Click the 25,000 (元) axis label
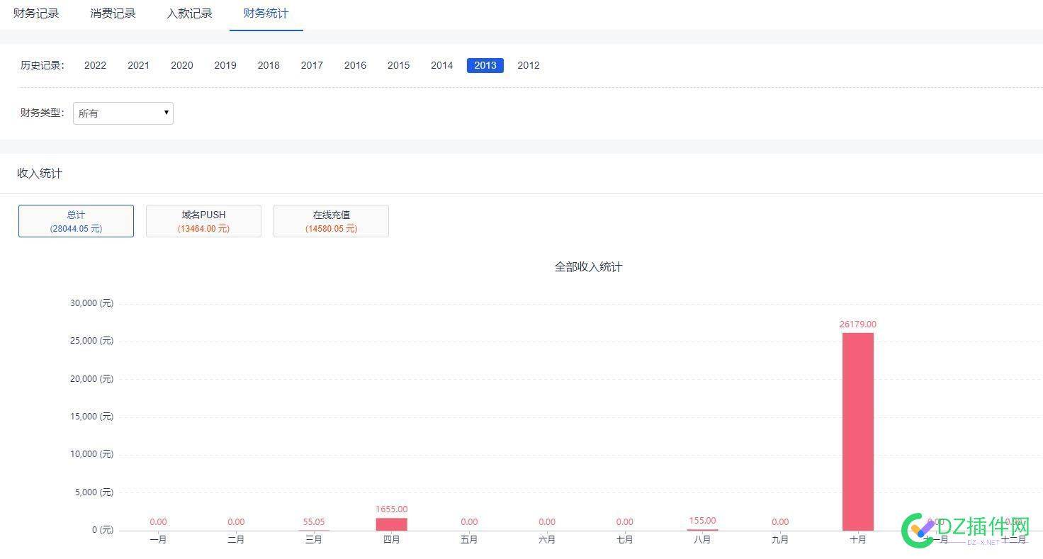The height and width of the screenshot is (559, 1043). (91, 341)
